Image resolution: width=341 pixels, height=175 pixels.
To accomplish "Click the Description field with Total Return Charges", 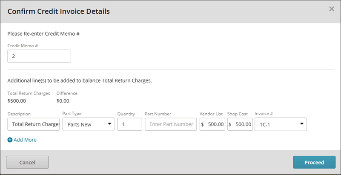I will pos(34,124).
